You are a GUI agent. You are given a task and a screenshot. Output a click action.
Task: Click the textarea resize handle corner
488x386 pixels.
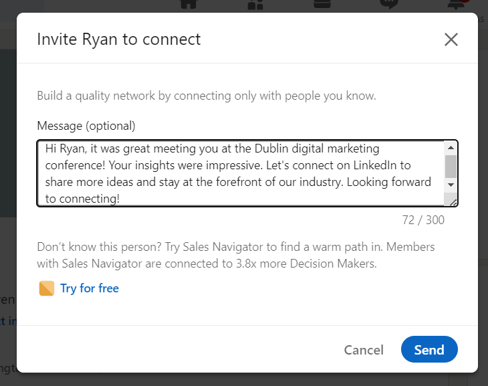click(x=453, y=203)
